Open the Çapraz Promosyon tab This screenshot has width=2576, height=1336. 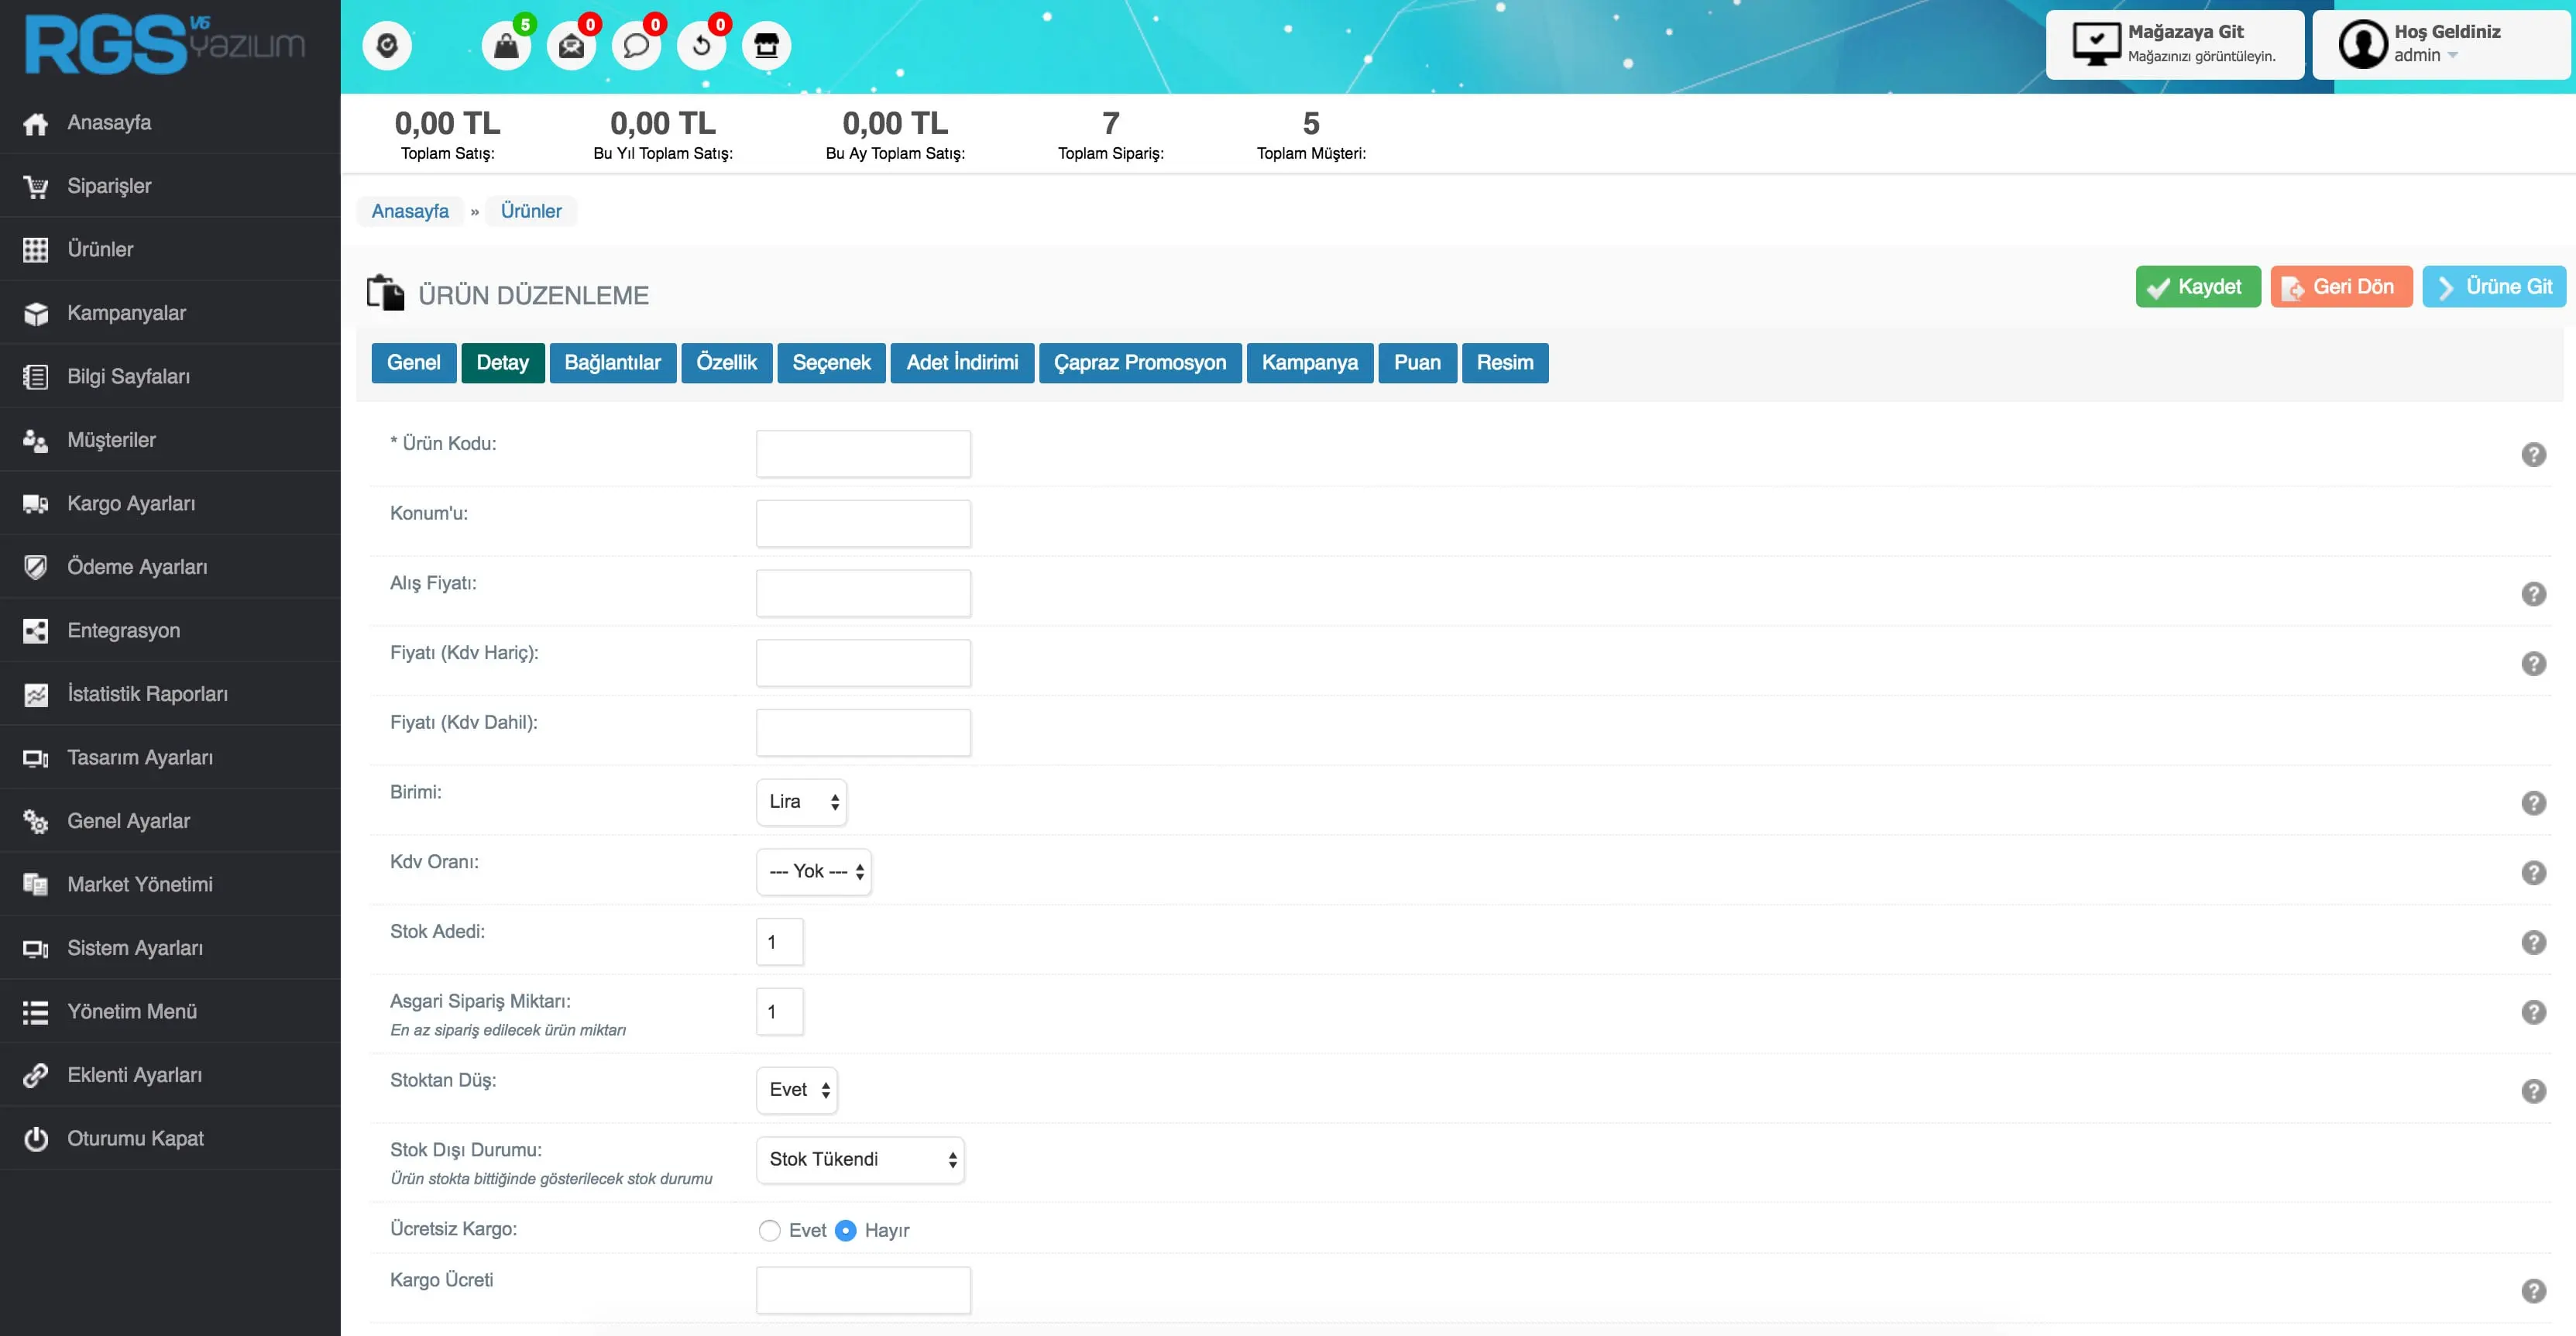tap(1139, 363)
